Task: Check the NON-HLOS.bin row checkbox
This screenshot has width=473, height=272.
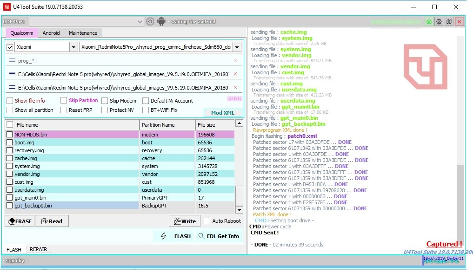Action: [9, 134]
